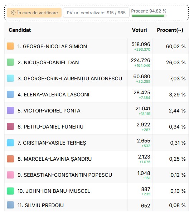Click Nicușor-Daniel Dan's green color swatch

pos(10,62)
